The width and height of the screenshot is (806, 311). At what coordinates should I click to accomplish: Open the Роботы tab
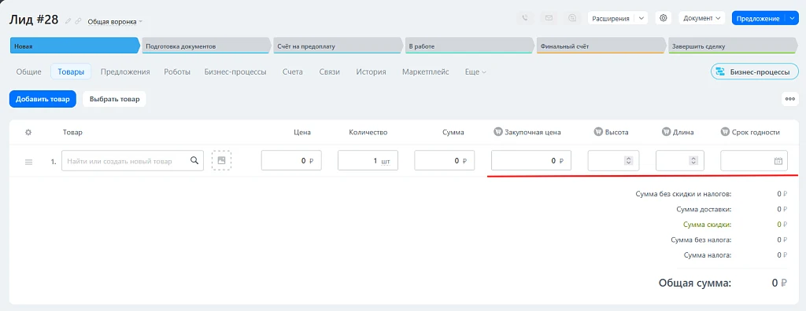177,71
